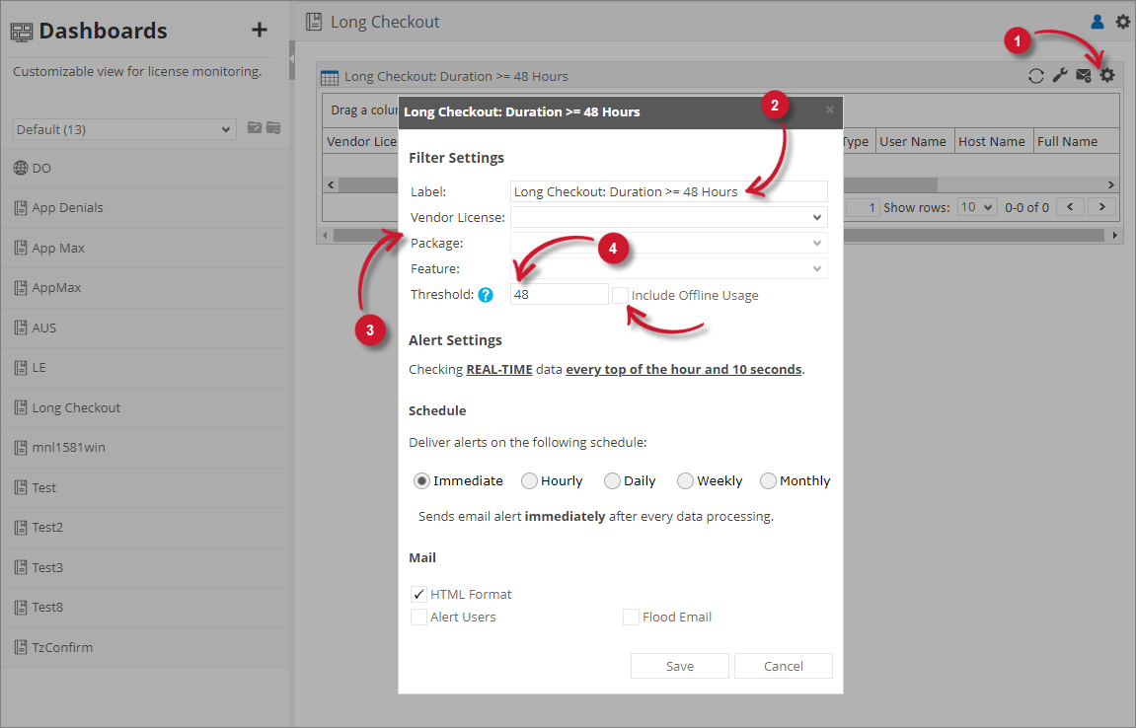
Task: Click the Long Checkout page title icon
Action: tap(314, 22)
